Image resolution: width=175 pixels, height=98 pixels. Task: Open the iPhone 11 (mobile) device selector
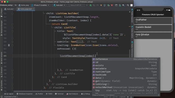[x=40, y=5]
